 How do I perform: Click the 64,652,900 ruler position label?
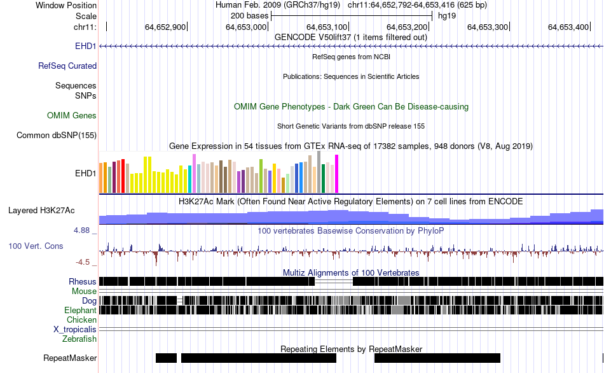pos(165,27)
